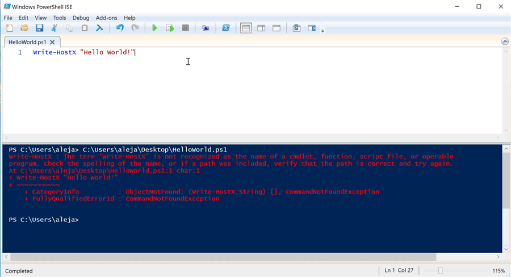Maximize the PowerShell ISE window
This screenshot has width=511, height=277.
(x=479, y=6)
